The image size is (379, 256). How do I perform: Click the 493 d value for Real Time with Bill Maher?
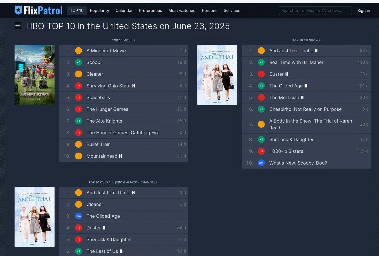[363, 62]
